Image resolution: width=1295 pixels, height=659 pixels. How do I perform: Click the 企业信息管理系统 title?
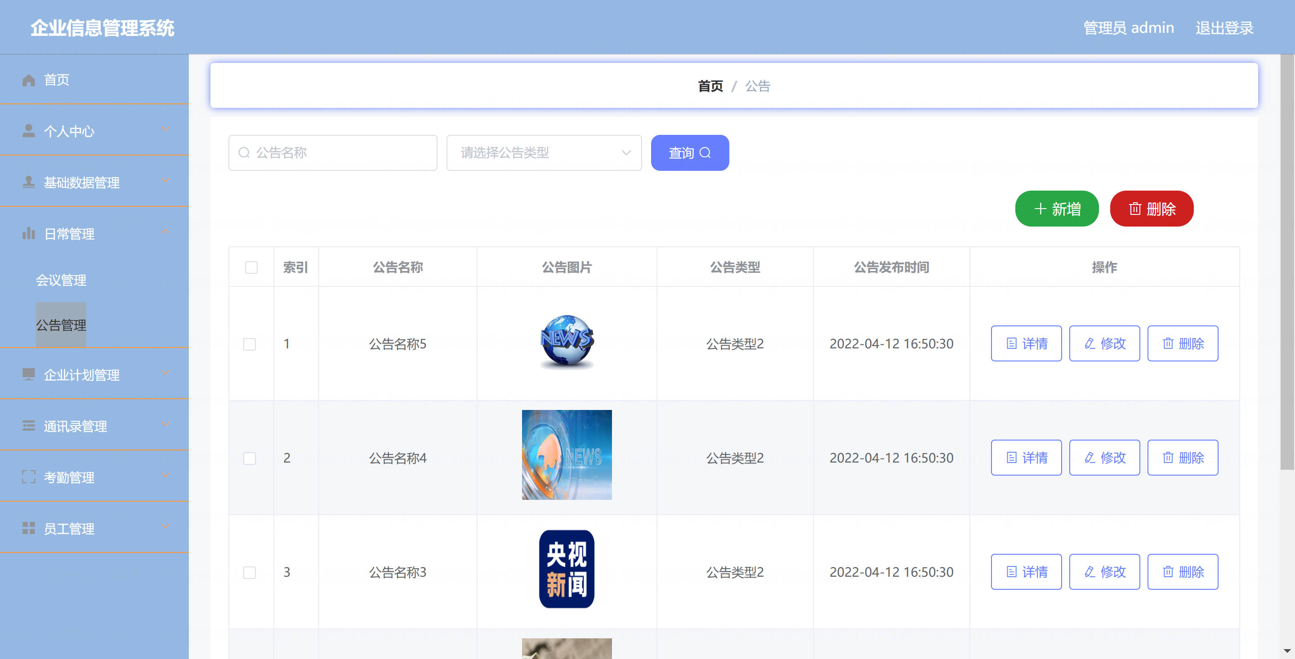[103, 28]
